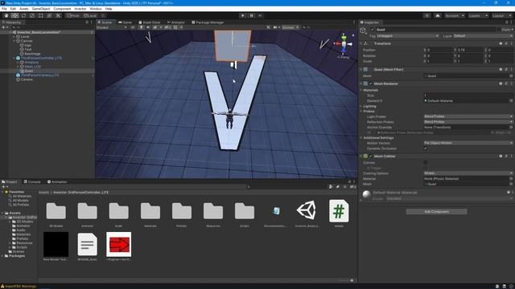Open the Animator folder in asset grid
The width and height of the screenshot is (515, 289).
coord(88,210)
